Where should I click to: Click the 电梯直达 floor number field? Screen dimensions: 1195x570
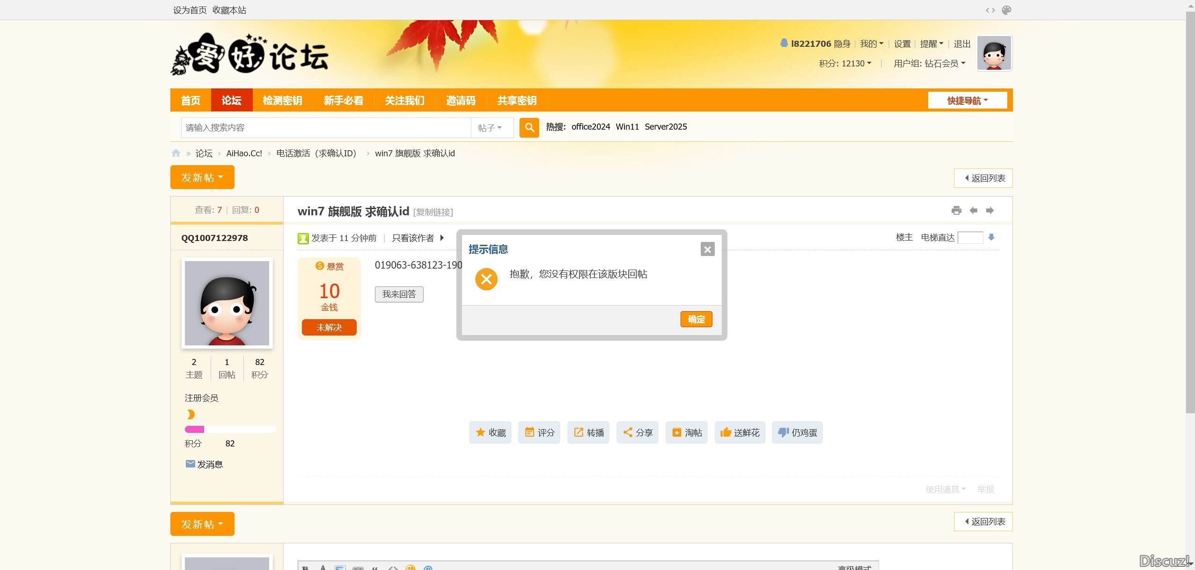970,238
